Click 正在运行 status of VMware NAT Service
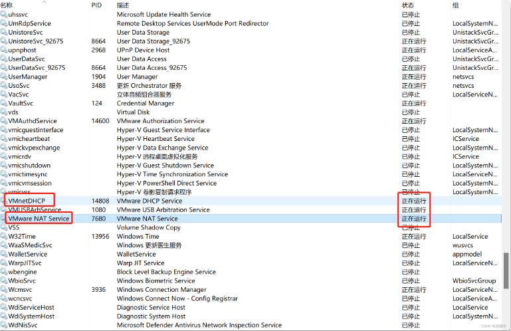This screenshot has height=331, width=511. coord(413,219)
